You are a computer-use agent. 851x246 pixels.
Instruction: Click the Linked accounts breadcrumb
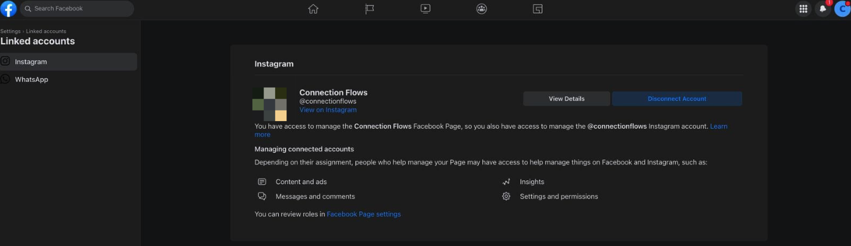pyautogui.click(x=46, y=31)
